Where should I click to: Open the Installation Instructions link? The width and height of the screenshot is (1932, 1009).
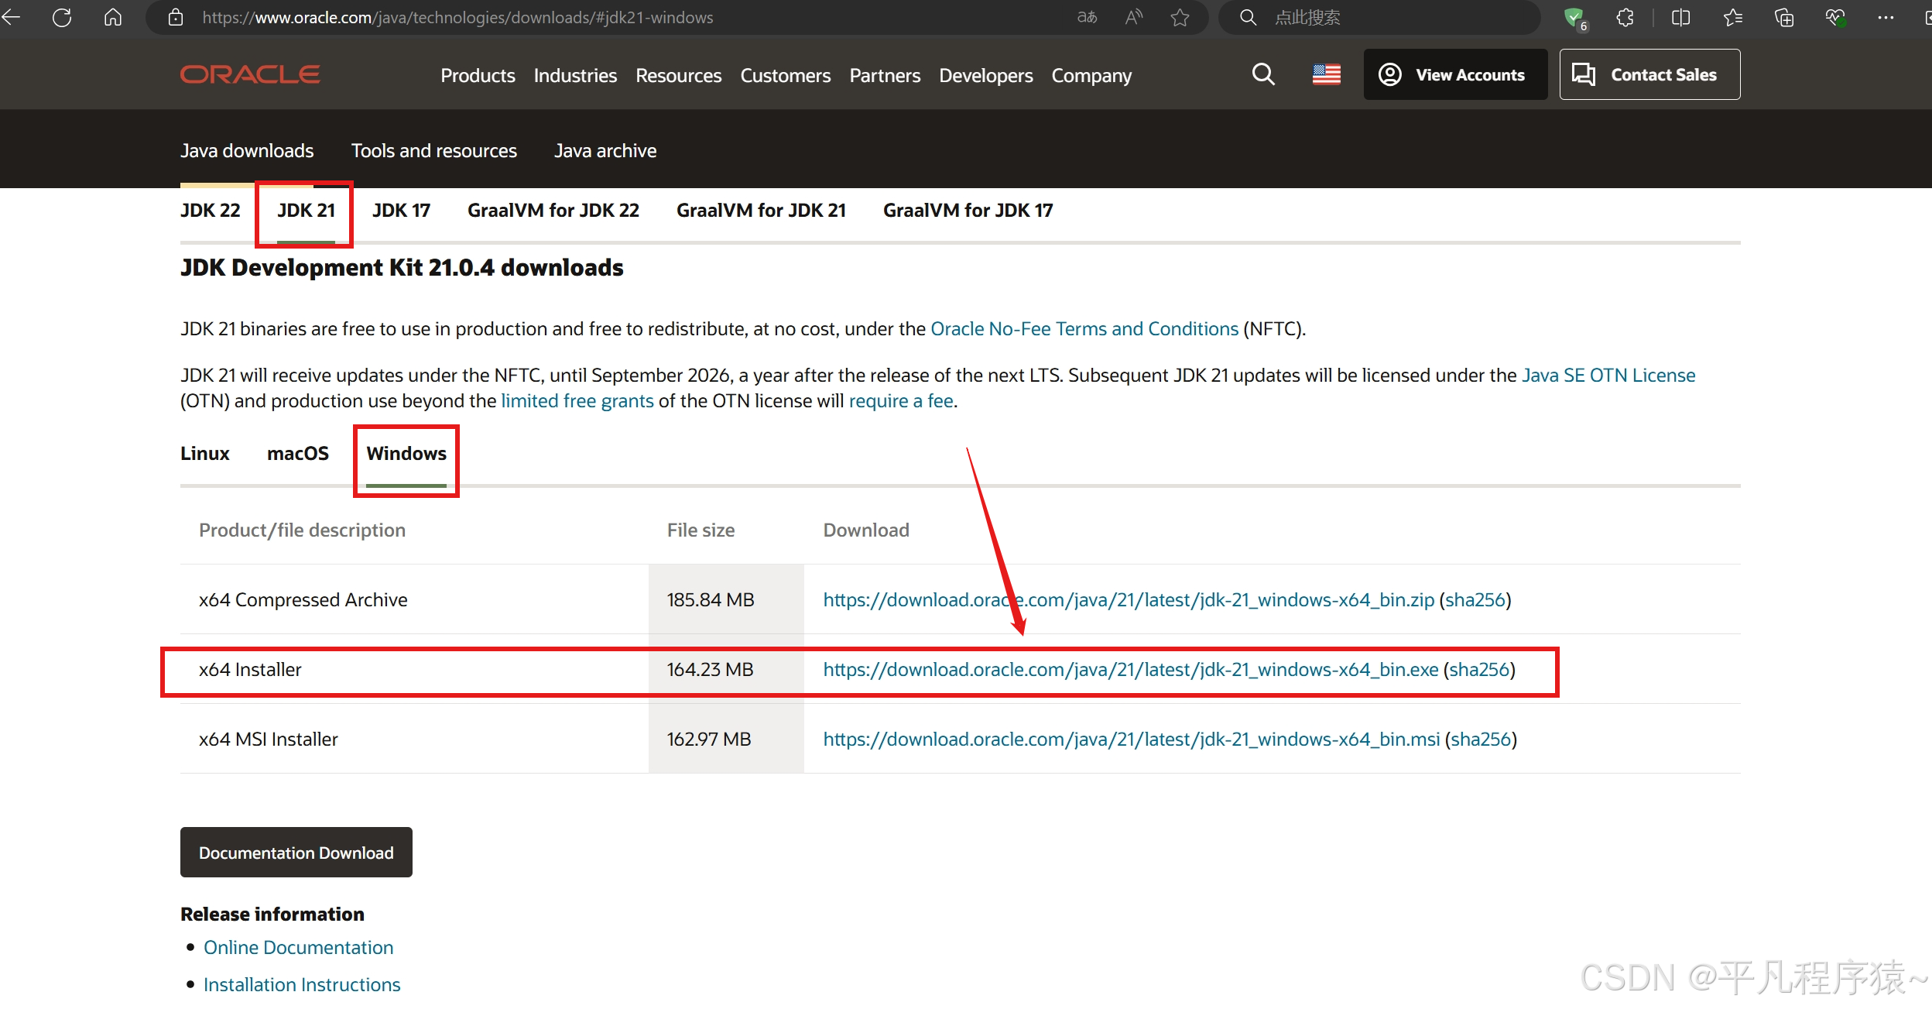coord(302,984)
